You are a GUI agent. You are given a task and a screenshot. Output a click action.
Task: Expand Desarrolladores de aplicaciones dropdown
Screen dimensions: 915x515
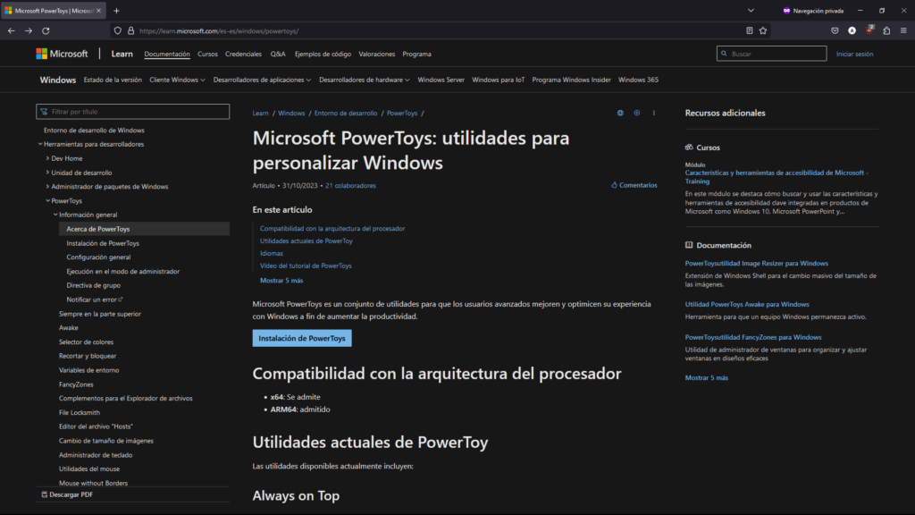click(262, 80)
